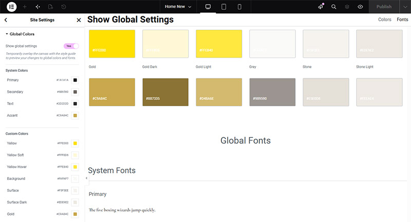Image resolution: width=411 pixels, height=222 pixels.
Task: Open Surface custom color swatch
Action: (75, 190)
